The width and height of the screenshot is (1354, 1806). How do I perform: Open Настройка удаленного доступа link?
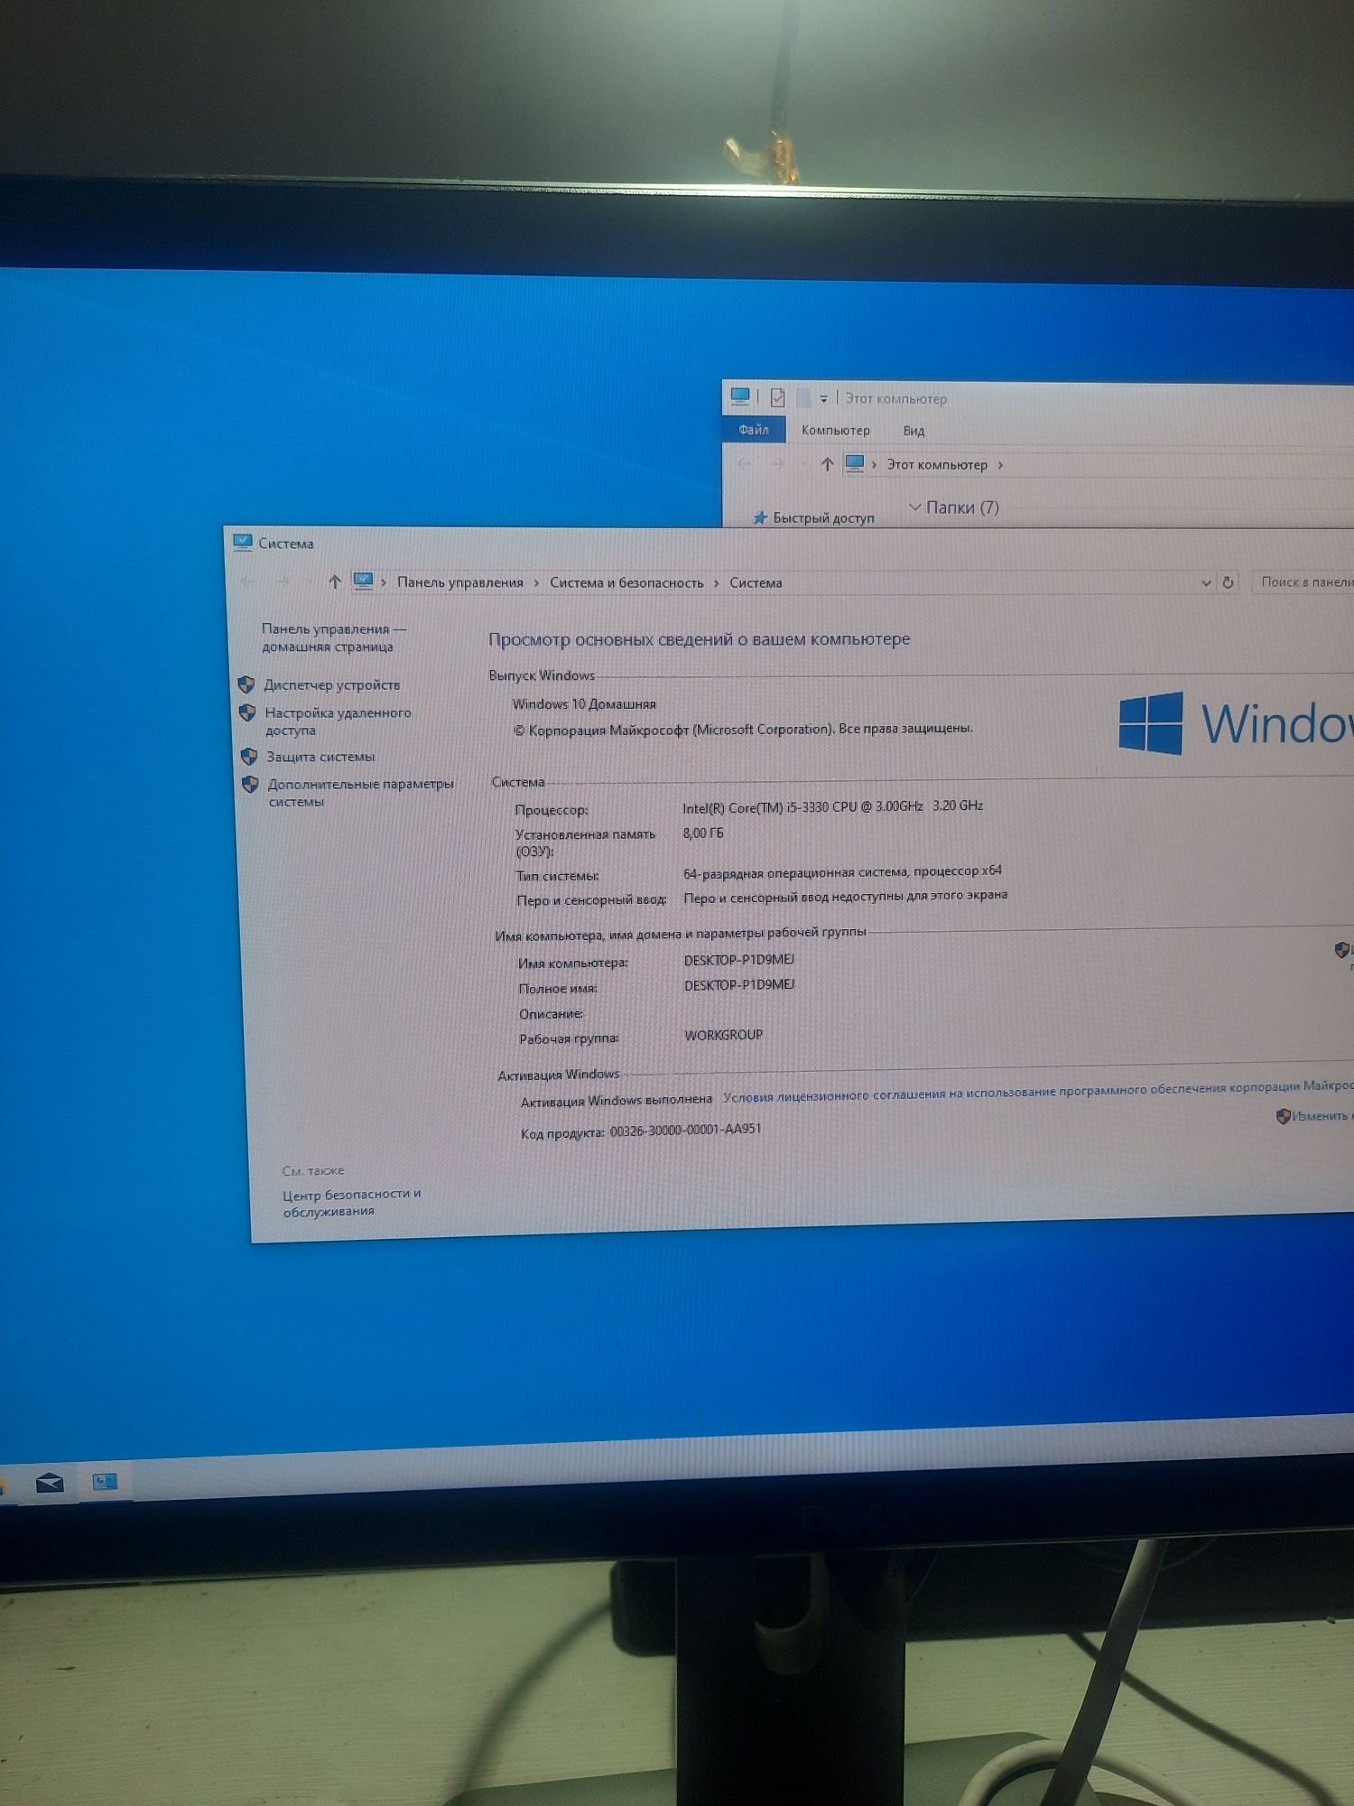pyautogui.click(x=338, y=721)
